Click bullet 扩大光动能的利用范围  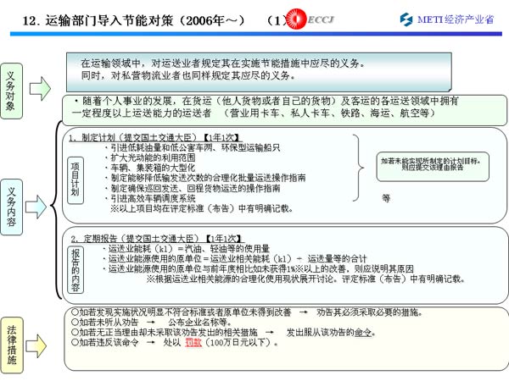pyautogui.click(x=150, y=157)
